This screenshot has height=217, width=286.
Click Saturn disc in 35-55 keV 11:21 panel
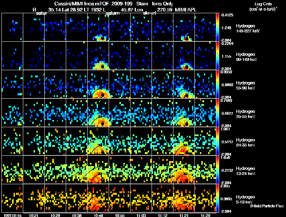pos(187,124)
